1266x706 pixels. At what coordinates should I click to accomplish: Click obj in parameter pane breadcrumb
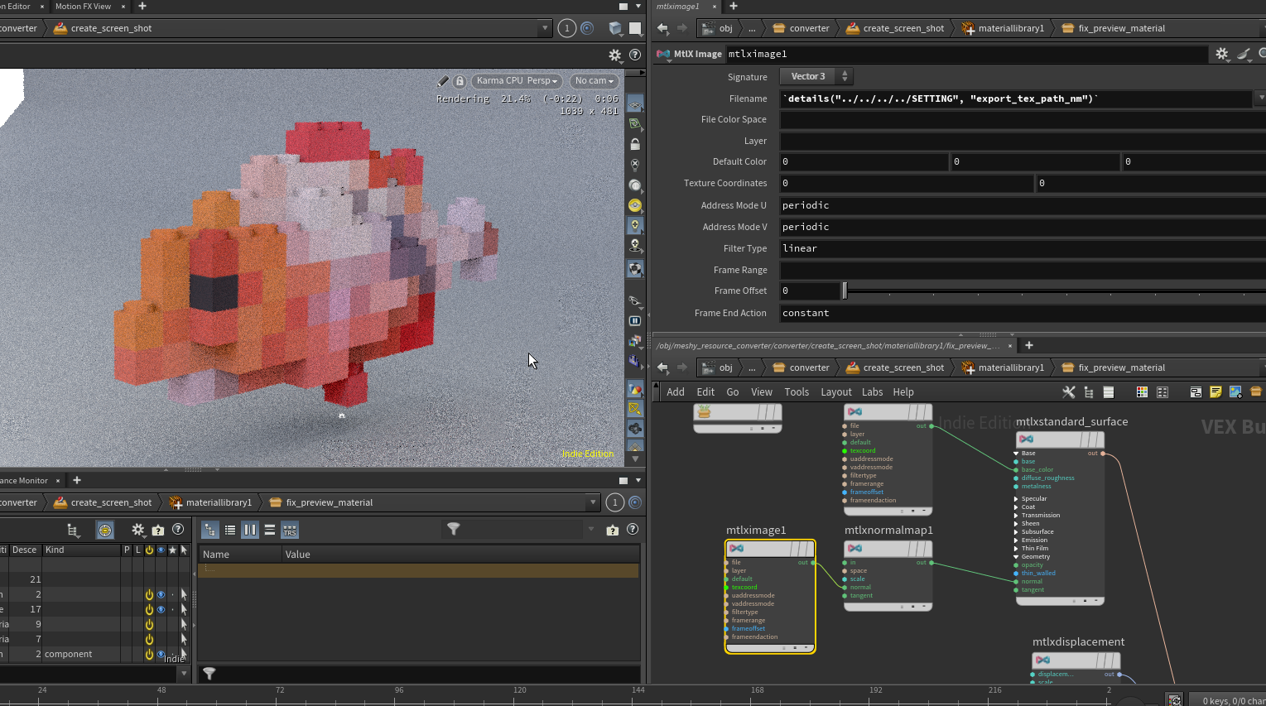tap(725, 28)
